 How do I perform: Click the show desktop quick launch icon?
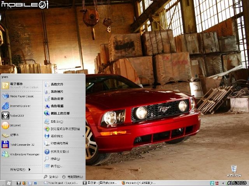(x=35, y=183)
